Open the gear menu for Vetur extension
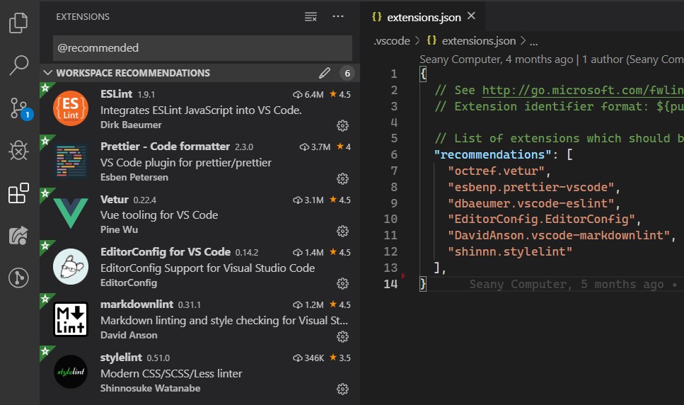The image size is (684, 405). coord(342,231)
